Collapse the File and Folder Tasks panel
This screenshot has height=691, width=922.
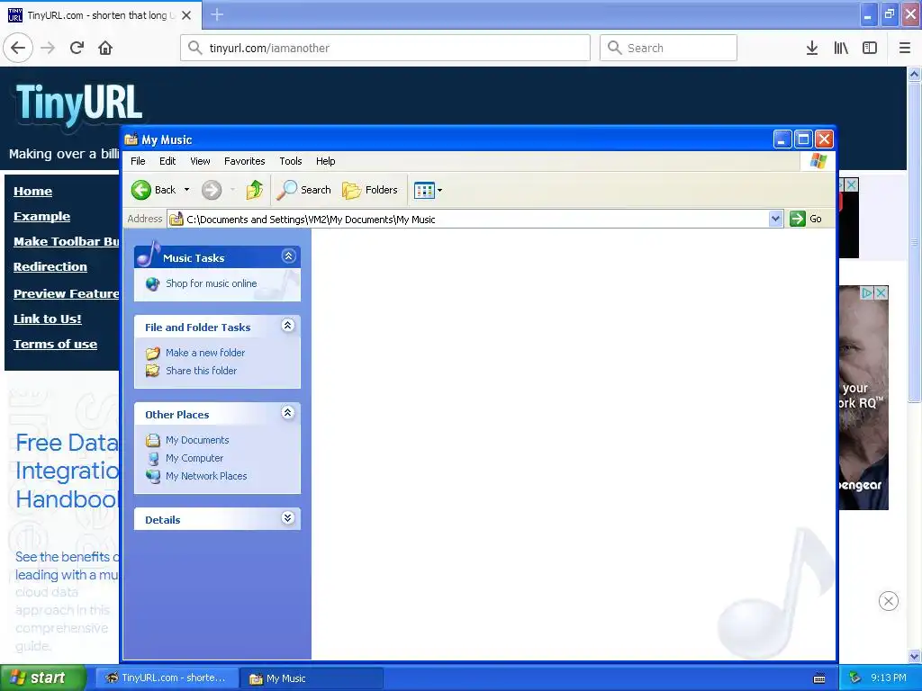[x=287, y=326]
